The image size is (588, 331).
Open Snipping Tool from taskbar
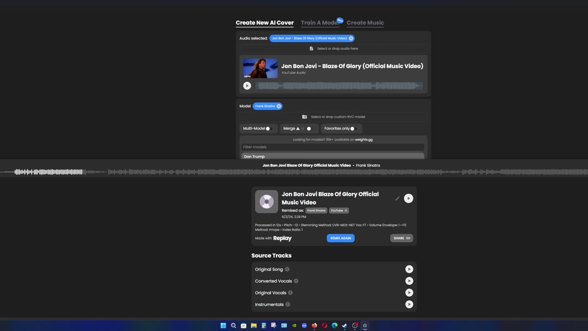coord(274,325)
